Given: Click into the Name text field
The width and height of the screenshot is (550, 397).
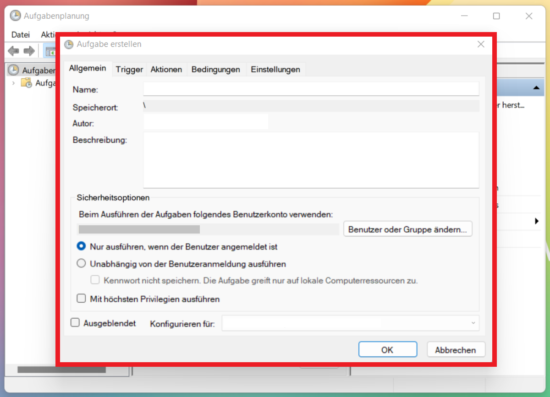Looking at the screenshot, I should click(x=311, y=89).
